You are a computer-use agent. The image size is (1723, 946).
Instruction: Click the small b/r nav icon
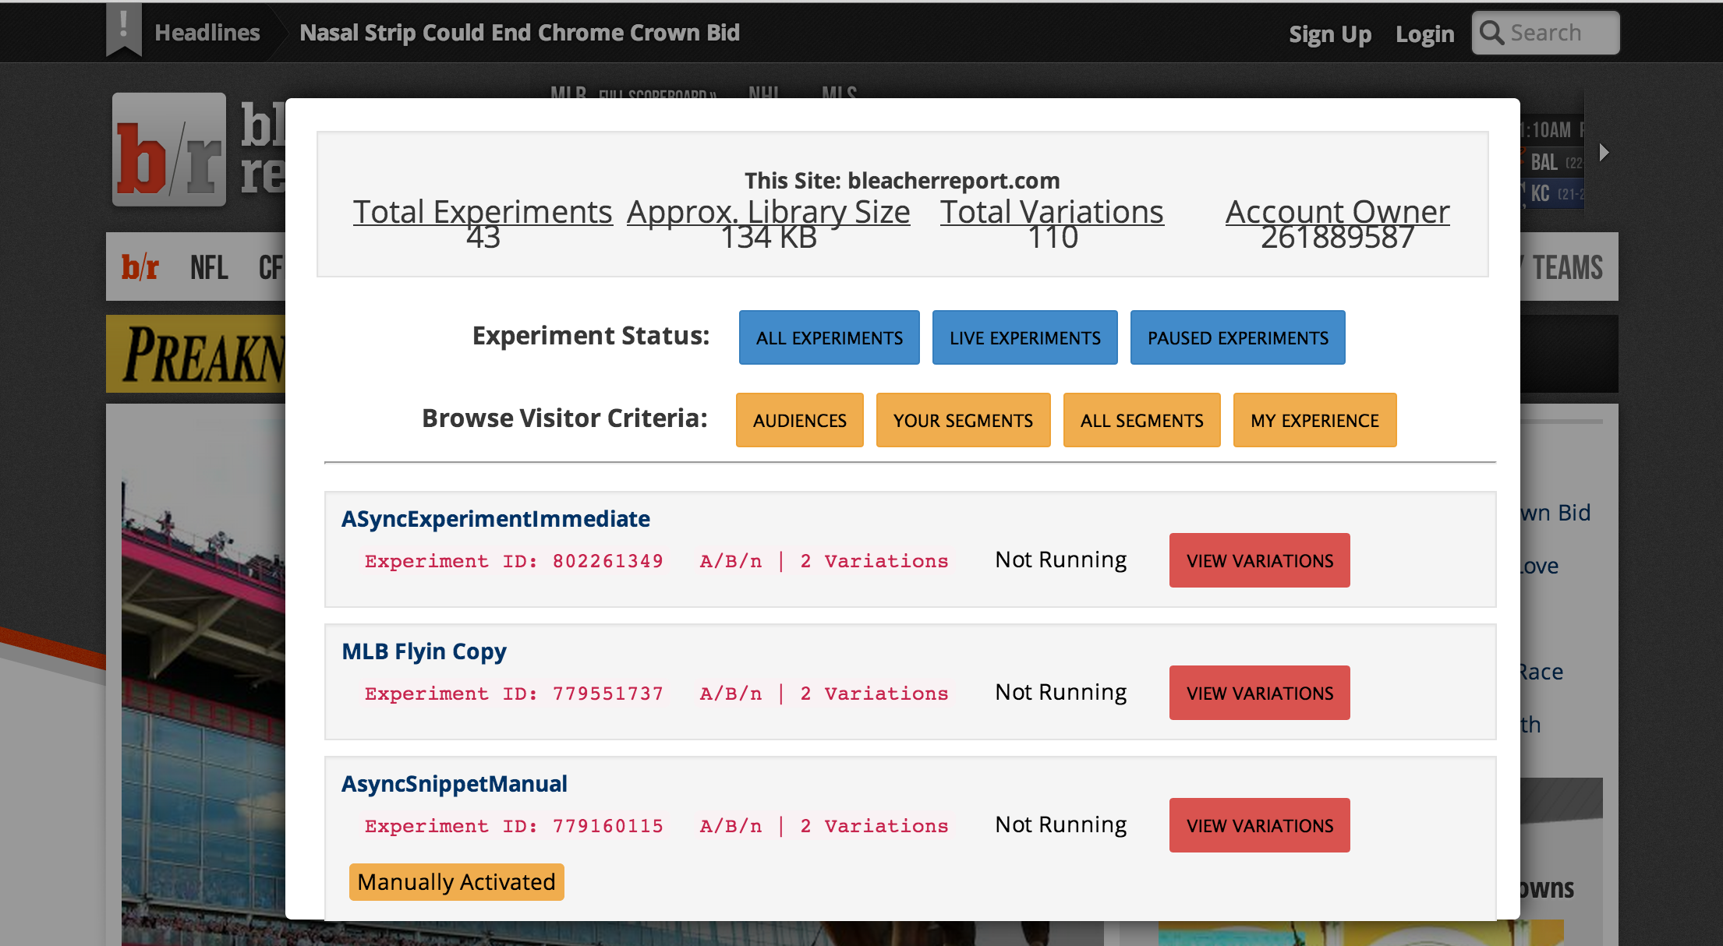click(x=140, y=267)
